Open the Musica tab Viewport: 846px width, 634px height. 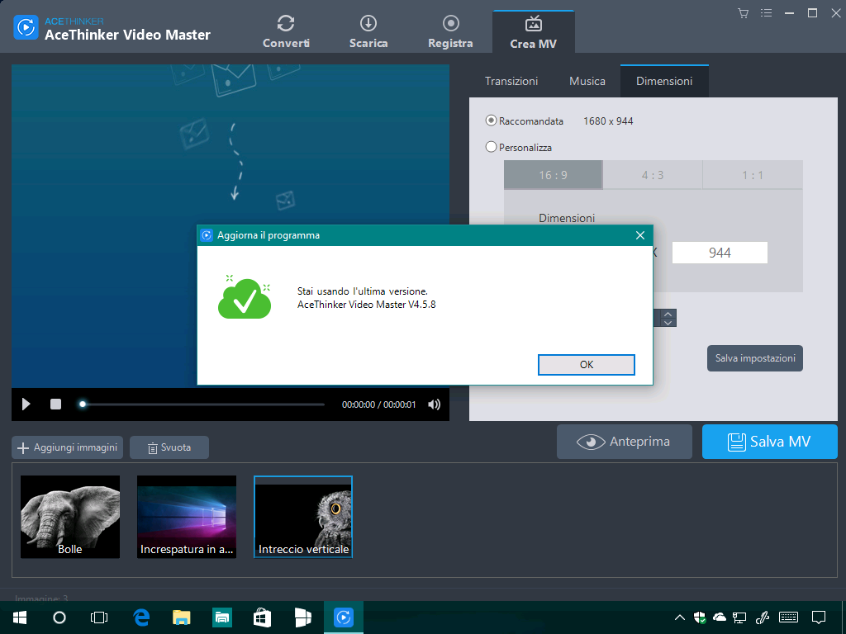click(587, 82)
